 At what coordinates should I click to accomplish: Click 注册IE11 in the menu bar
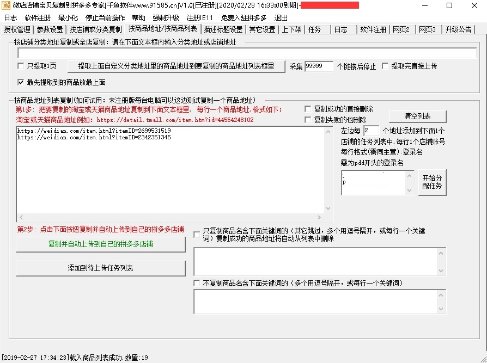coord(200,17)
